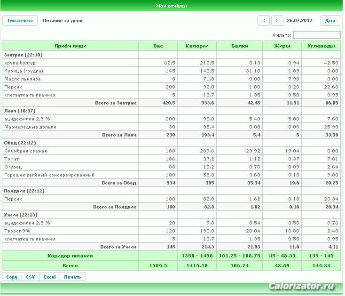The height and width of the screenshot is (296, 345).
Task: Select the Скумбрия свежая row
Action: [x=171, y=151]
